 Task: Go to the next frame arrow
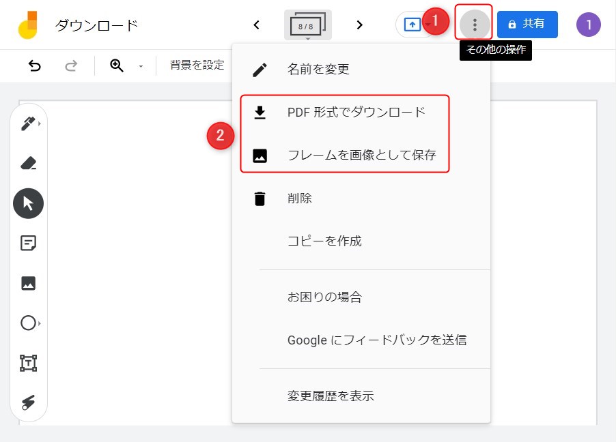pyautogui.click(x=359, y=25)
